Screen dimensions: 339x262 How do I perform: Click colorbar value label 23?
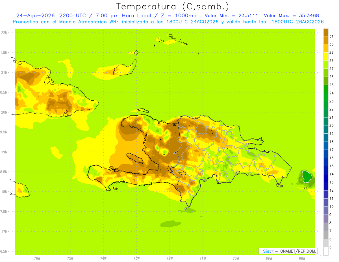click(331, 101)
